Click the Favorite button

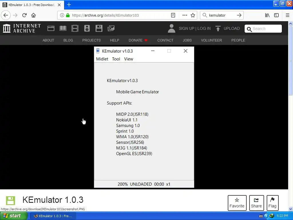pyautogui.click(x=237, y=203)
